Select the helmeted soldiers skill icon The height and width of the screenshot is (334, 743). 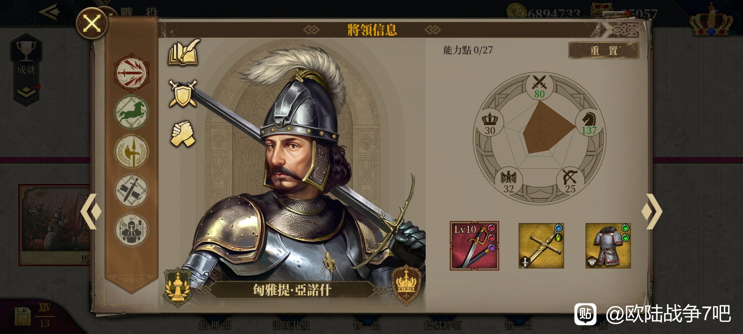coord(132,230)
